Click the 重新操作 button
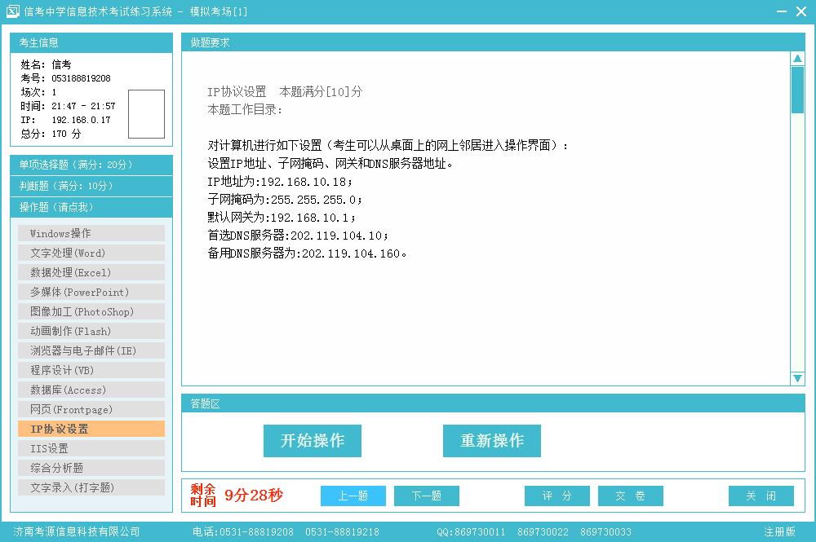The height and width of the screenshot is (542, 816). pos(491,440)
